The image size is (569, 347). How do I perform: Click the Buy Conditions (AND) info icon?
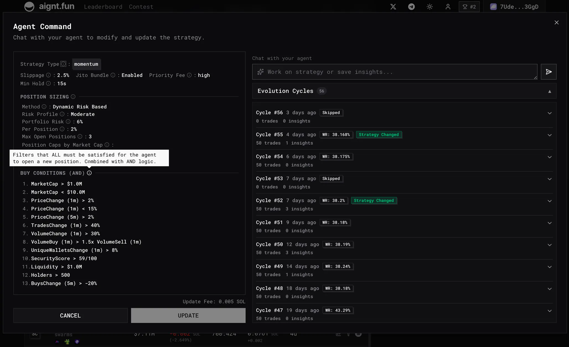coord(89,173)
